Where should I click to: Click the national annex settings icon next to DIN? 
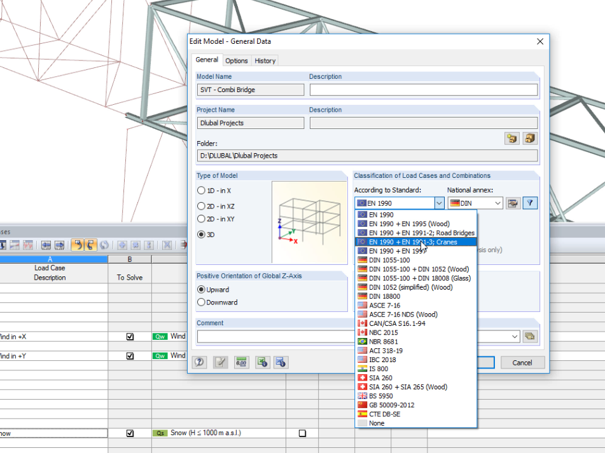point(513,203)
